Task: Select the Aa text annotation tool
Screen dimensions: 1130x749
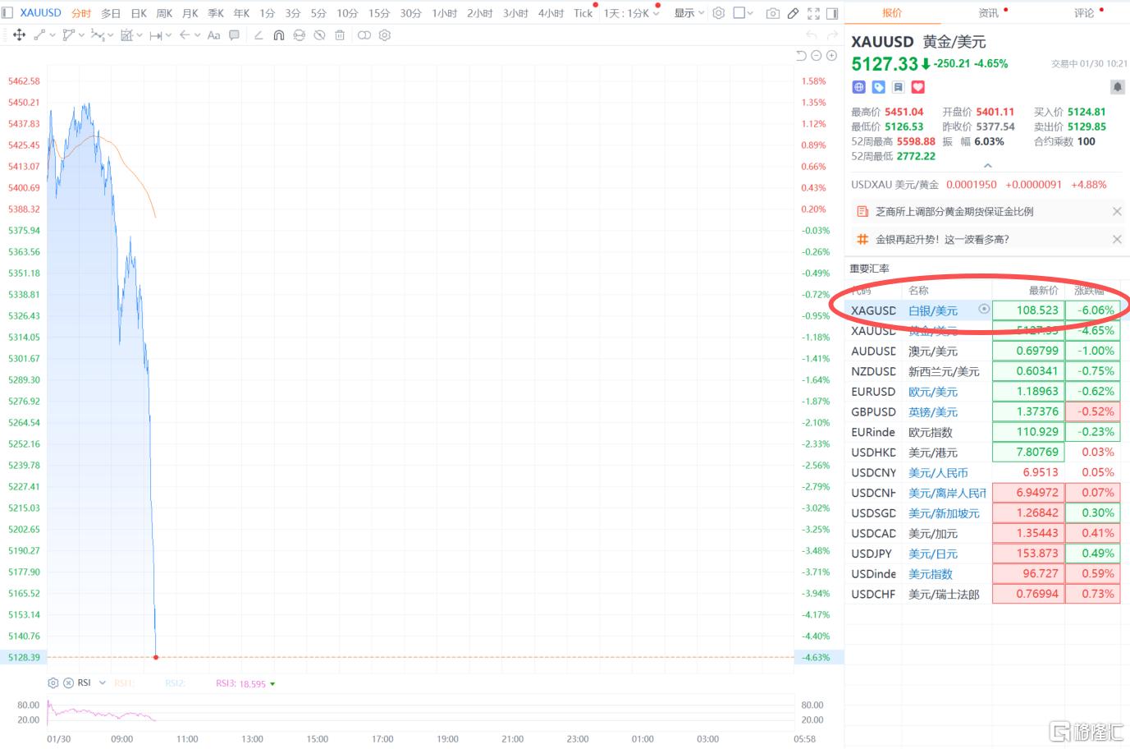Action: [213, 35]
